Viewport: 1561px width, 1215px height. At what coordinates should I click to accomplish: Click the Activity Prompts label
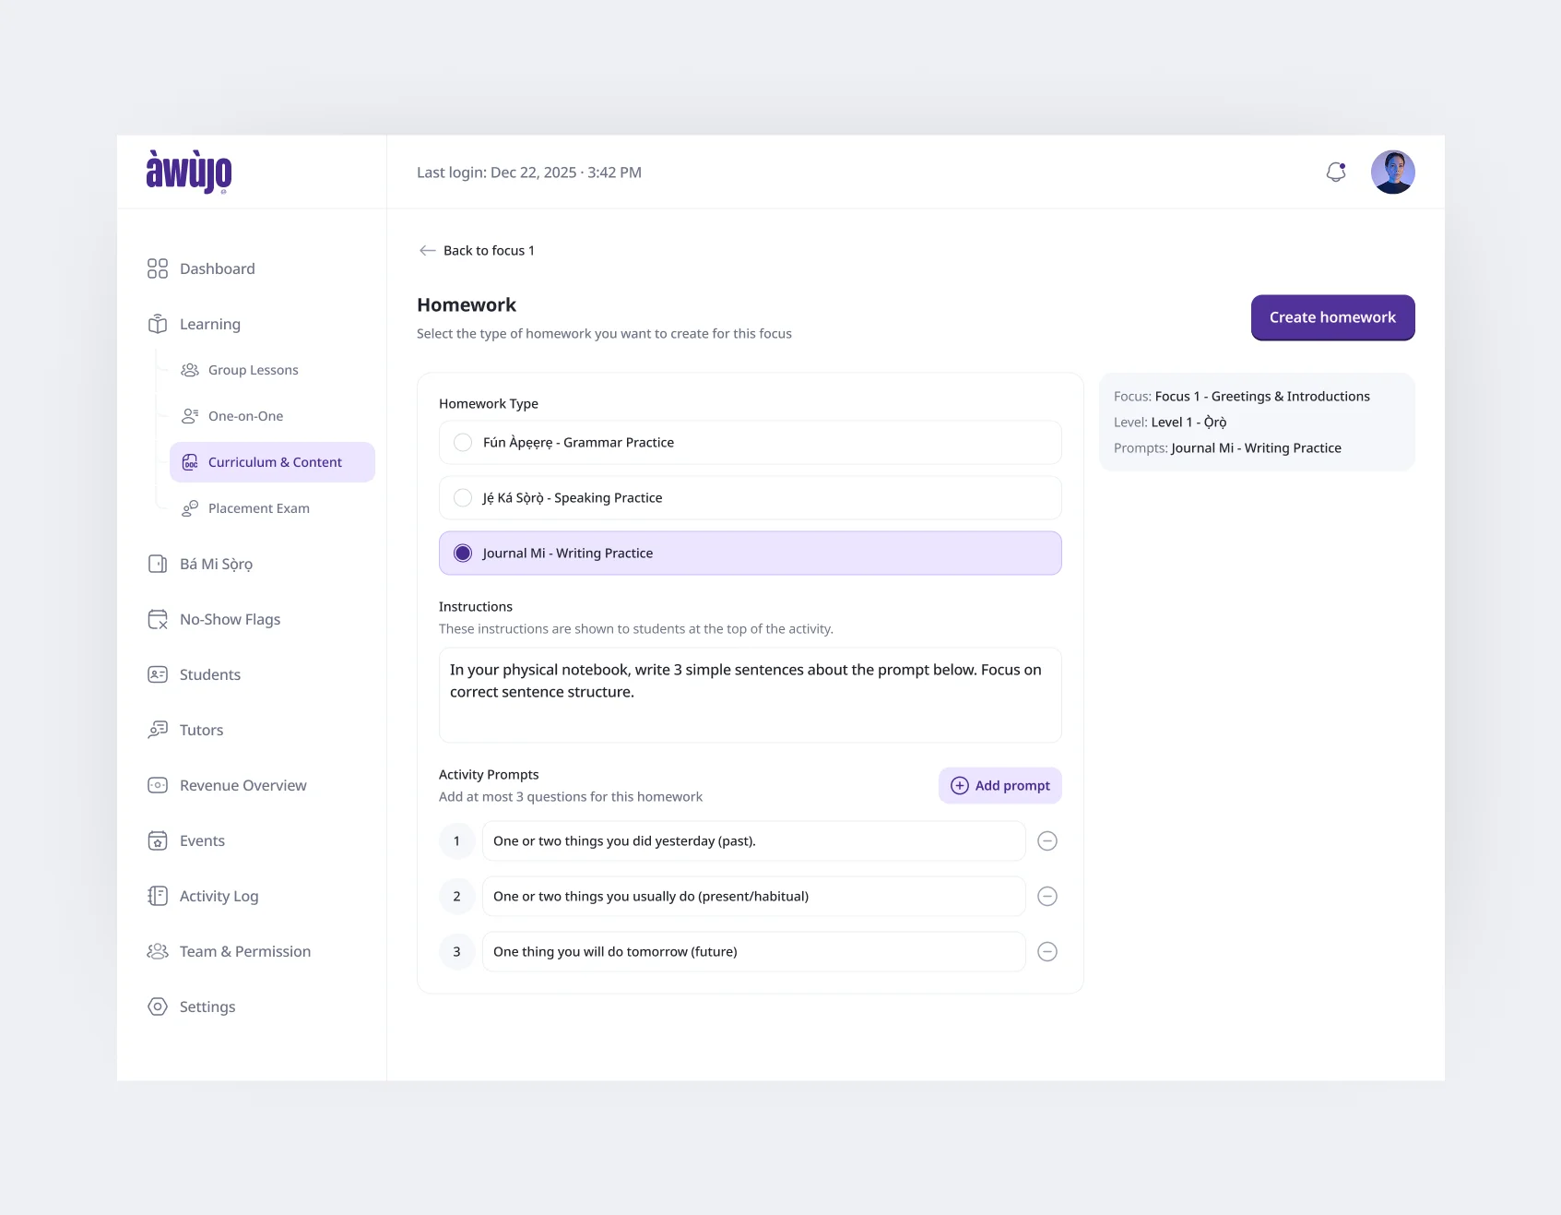pyautogui.click(x=489, y=774)
